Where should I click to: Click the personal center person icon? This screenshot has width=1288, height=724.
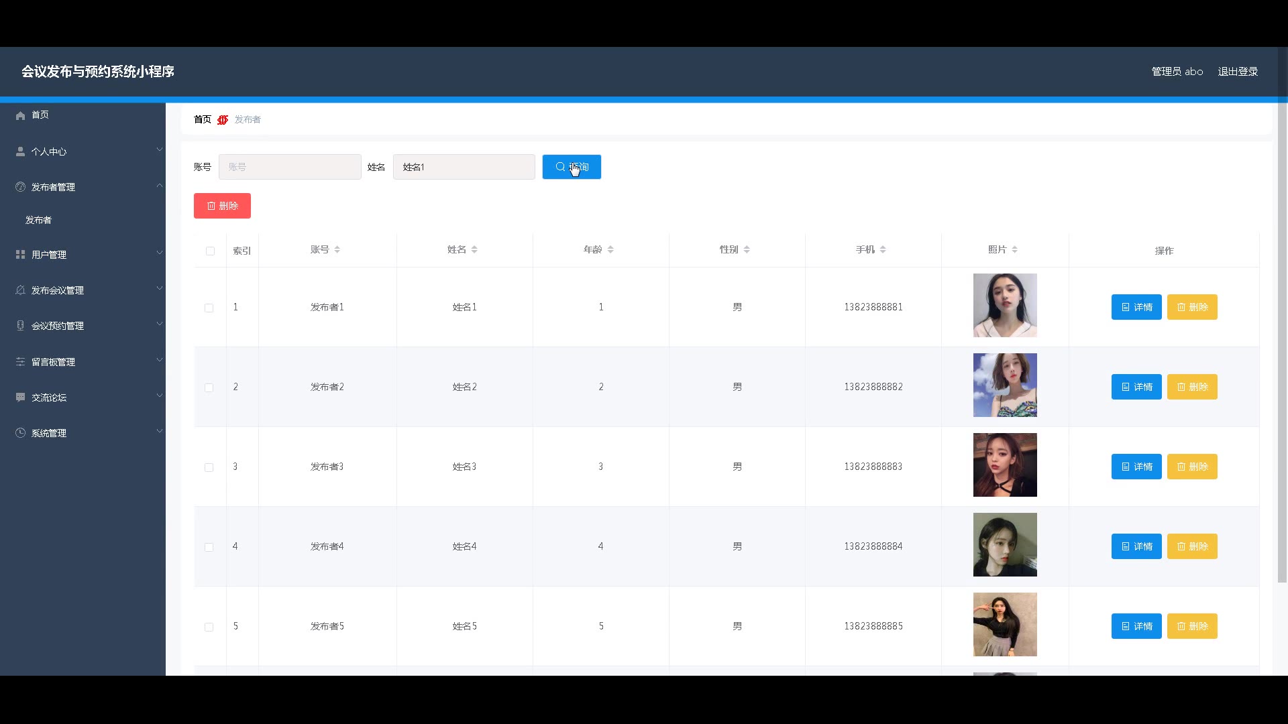tap(20, 152)
